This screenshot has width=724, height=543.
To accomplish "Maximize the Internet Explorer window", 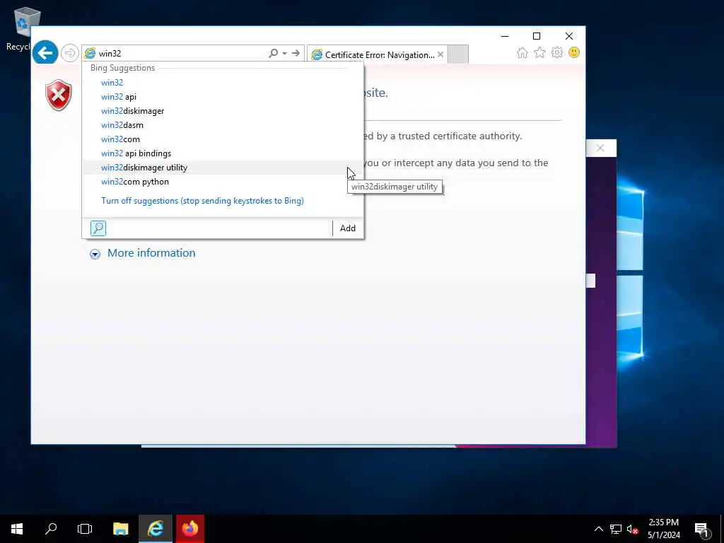I will pos(537,36).
